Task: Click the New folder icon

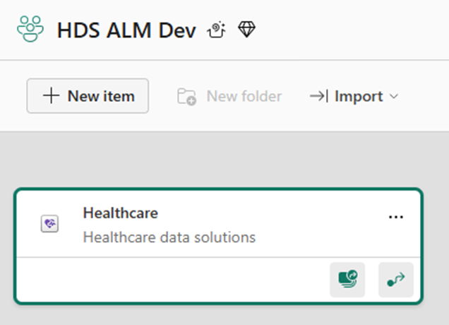Action: (x=186, y=97)
